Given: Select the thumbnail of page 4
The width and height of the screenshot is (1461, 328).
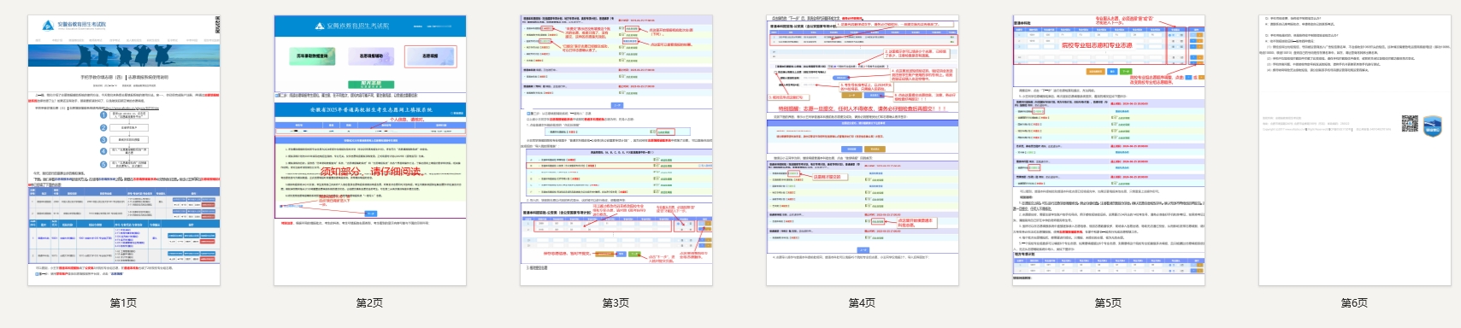Looking at the screenshot, I should tap(863, 150).
